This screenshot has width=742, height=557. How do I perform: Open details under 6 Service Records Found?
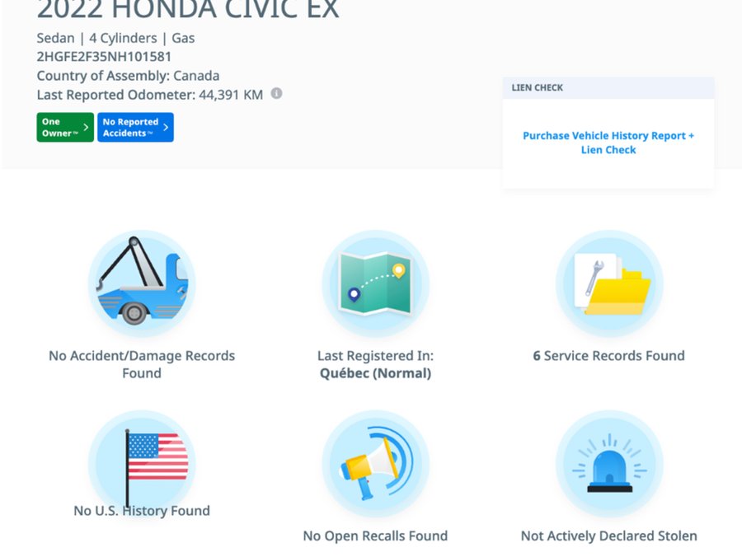click(608, 355)
